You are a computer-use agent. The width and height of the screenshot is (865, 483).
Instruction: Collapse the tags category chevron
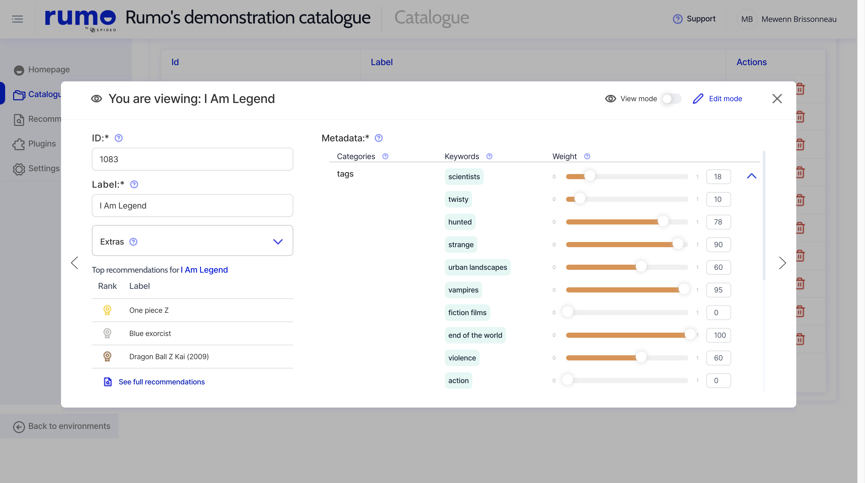[x=751, y=176]
